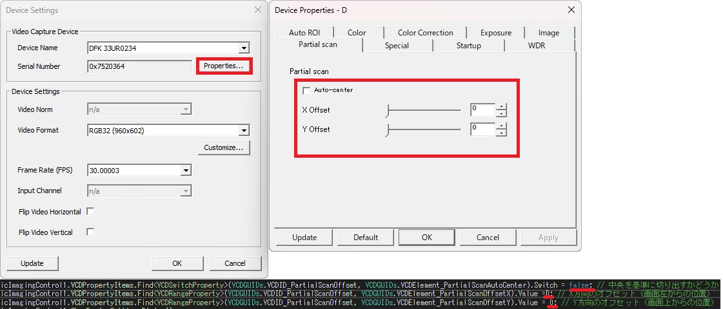Click Update in Device Settings window
Image resolution: width=723 pixels, height=309 pixels.
click(32, 263)
